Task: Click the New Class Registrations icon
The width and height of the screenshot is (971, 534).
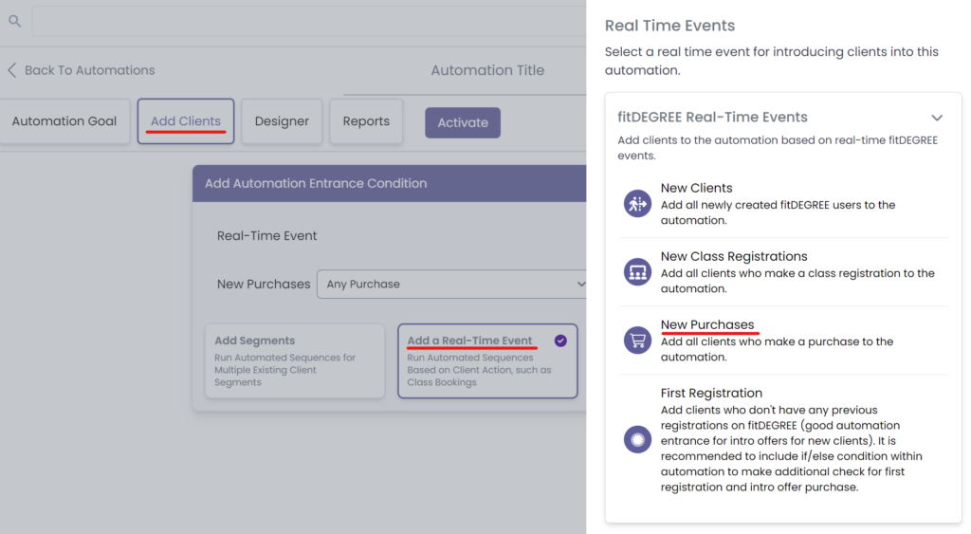Action: [x=637, y=272]
